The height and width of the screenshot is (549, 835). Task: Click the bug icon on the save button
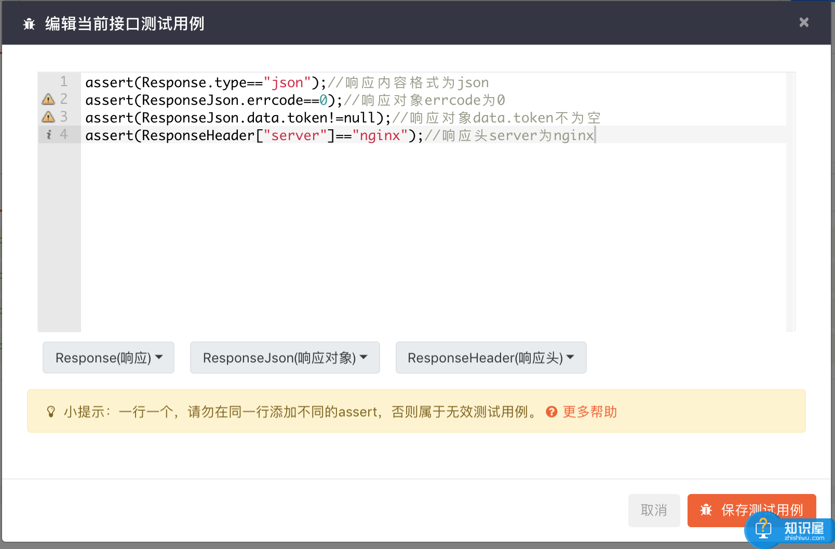(706, 510)
